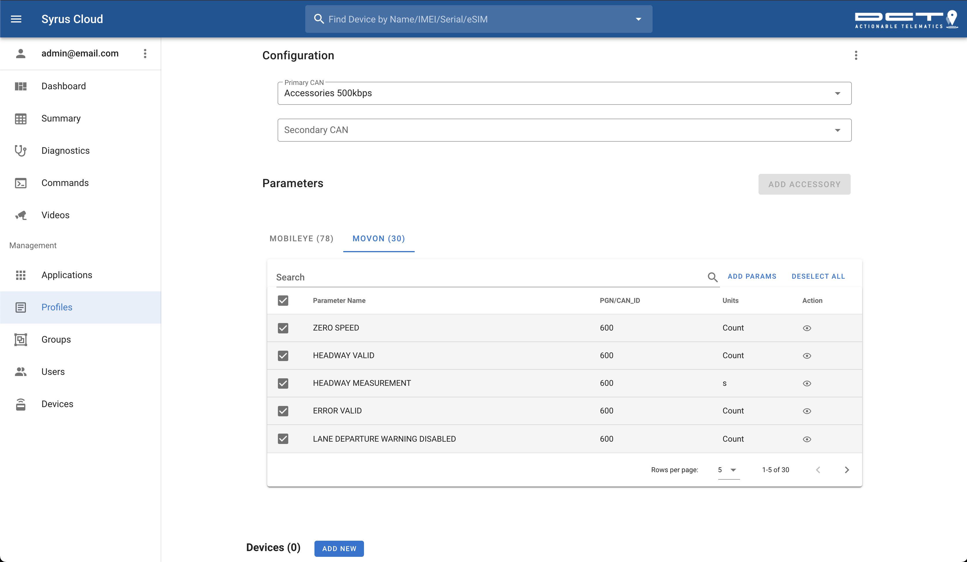Click the Parameter Name column header
This screenshot has height=562, width=967.
tap(339, 300)
